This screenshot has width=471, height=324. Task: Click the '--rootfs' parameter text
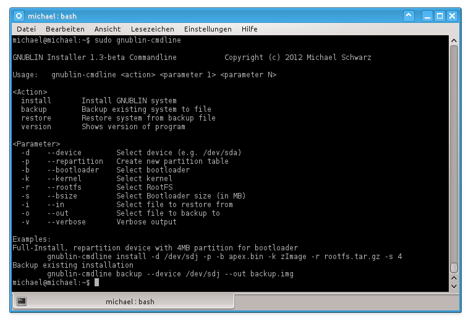point(64,187)
